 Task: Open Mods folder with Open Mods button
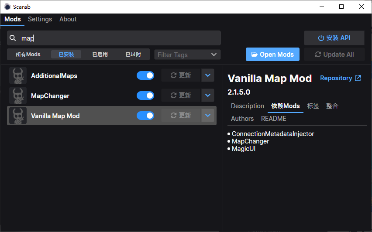pos(272,55)
